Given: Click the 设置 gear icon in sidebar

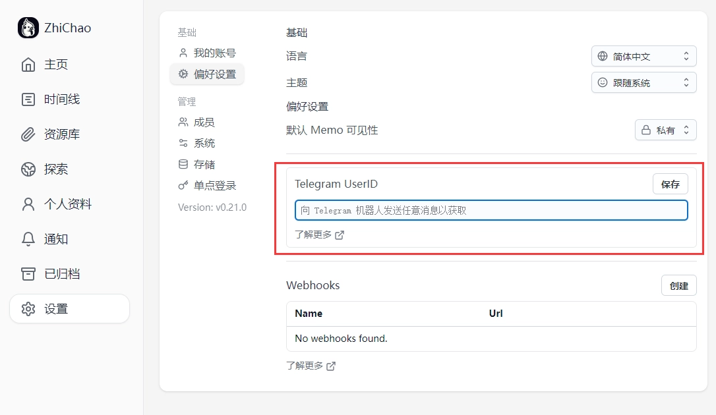Looking at the screenshot, I should point(27,308).
